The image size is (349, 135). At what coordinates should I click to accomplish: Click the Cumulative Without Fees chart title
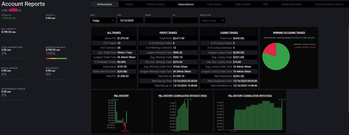click(x=183, y=96)
